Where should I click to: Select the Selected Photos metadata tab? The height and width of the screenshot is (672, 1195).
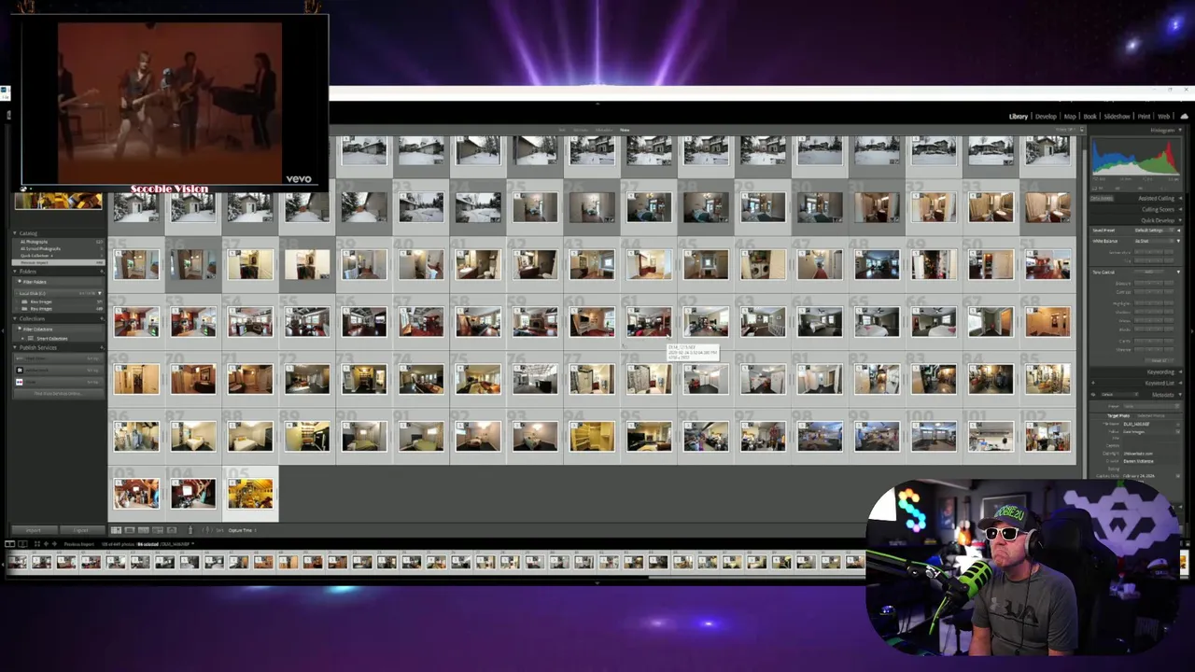(1151, 415)
